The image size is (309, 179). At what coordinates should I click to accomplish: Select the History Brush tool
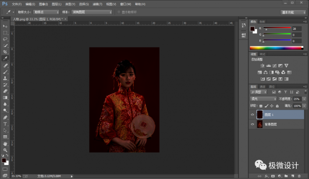click(5, 85)
